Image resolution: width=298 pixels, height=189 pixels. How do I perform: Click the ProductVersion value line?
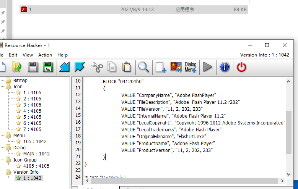point(167,150)
